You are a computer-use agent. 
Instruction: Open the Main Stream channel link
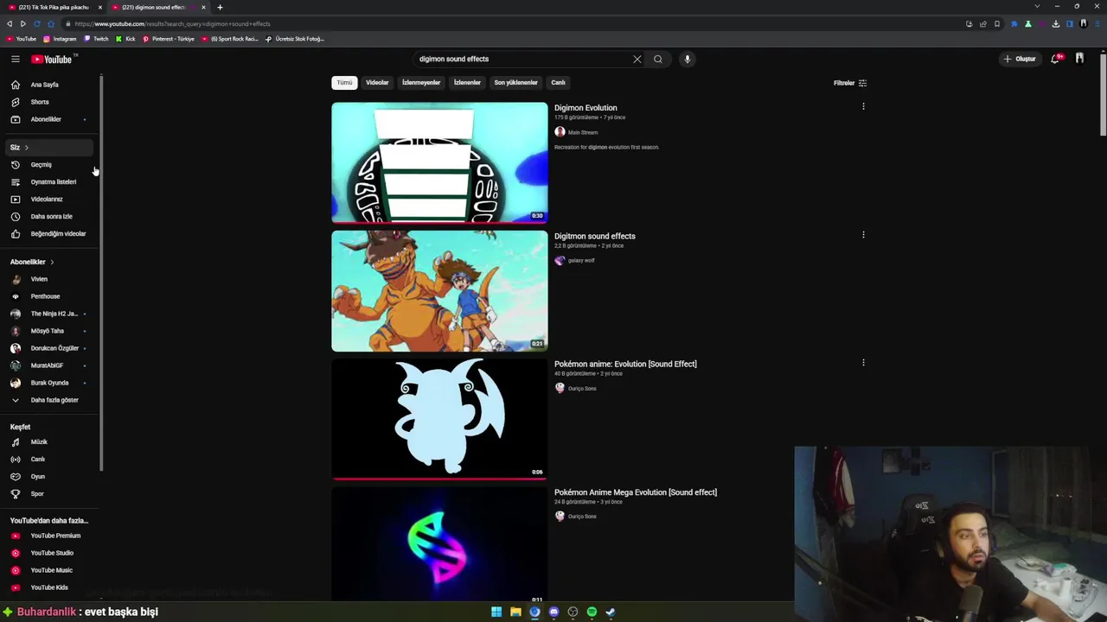pos(583,132)
